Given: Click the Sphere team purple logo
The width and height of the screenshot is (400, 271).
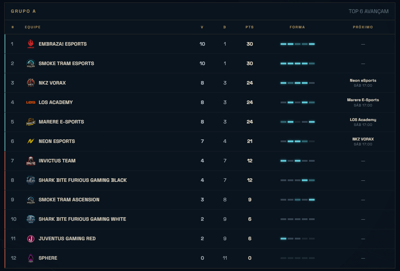Looking at the screenshot, I should pyautogui.click(x=30, y=258).
